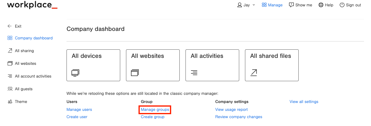Screen dimensions: 371x126
Task: Click the All account activities list icon
Action: (10, 76)
